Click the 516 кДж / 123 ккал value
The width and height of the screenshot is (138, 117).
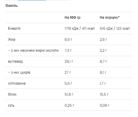115,29
